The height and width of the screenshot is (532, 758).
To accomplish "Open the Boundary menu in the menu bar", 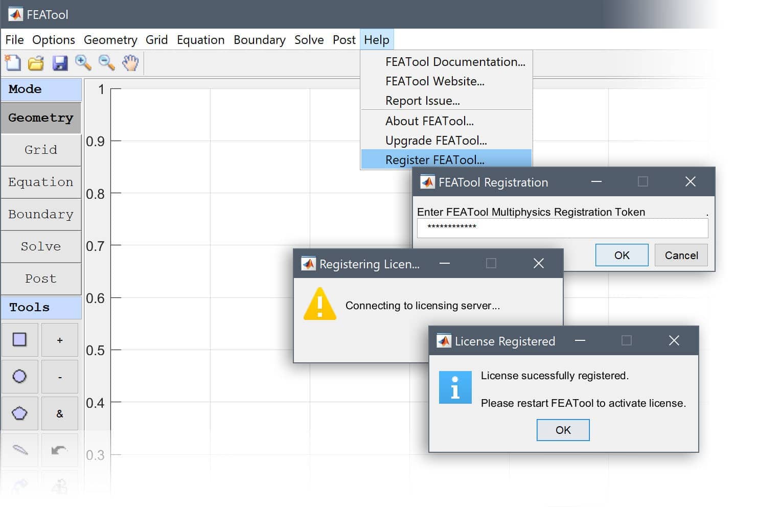I will tap(259, 40).
